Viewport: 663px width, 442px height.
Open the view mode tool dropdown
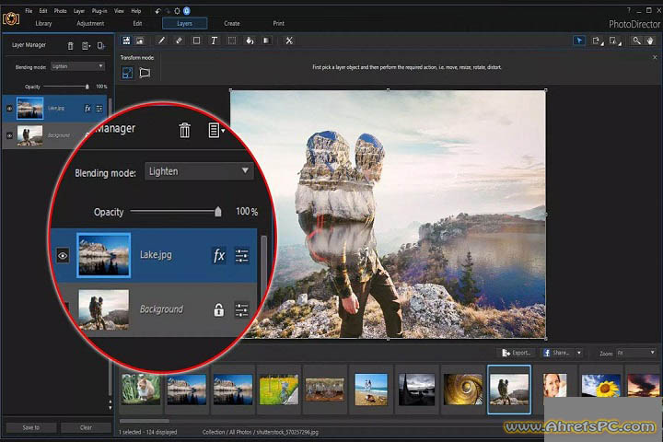pyautogui.click(x=615, y=41)
